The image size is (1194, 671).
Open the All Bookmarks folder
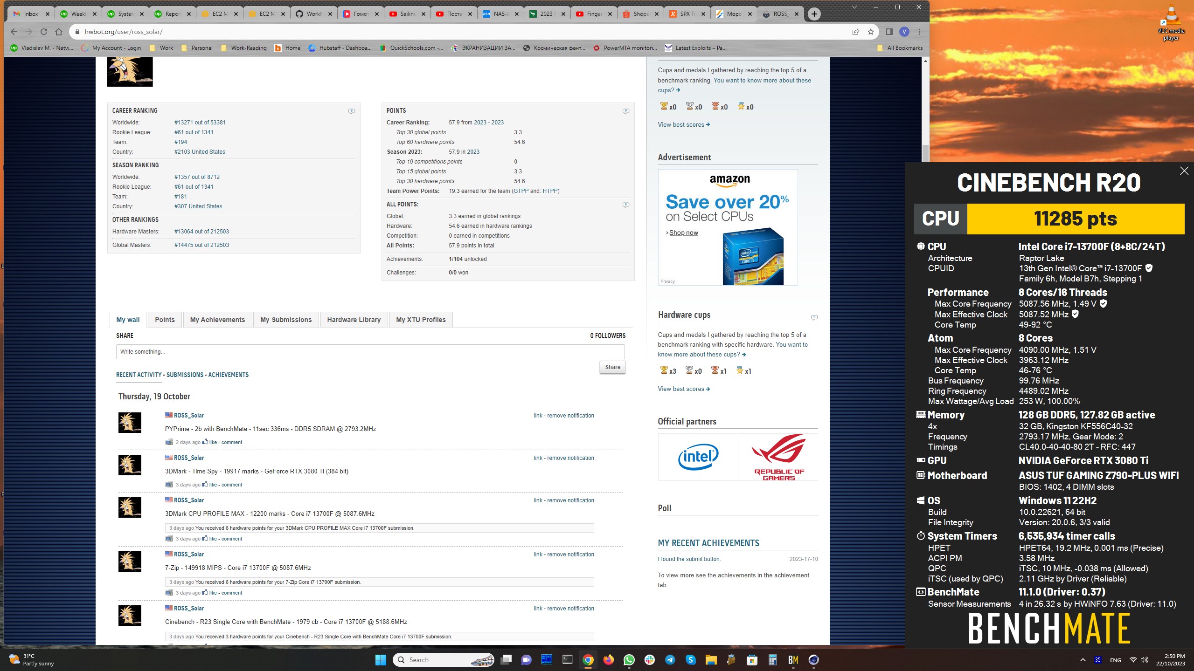coord(900,48)
